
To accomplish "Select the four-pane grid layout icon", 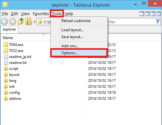I will point(158,14).
